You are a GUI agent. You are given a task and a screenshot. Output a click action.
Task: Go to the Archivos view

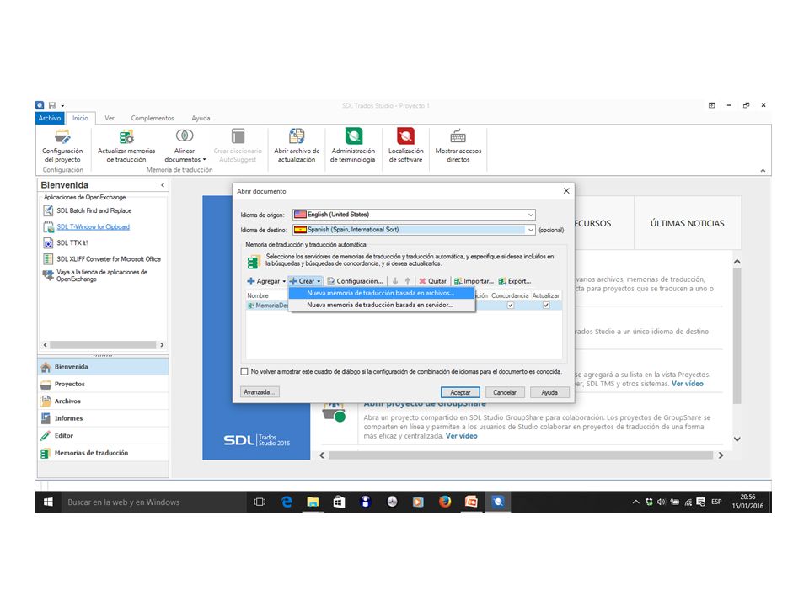(x=103, y=401)
